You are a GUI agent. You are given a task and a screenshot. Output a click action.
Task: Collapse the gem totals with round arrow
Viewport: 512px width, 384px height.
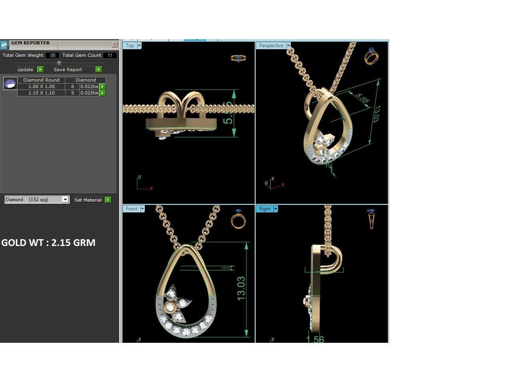pos(59,62)
